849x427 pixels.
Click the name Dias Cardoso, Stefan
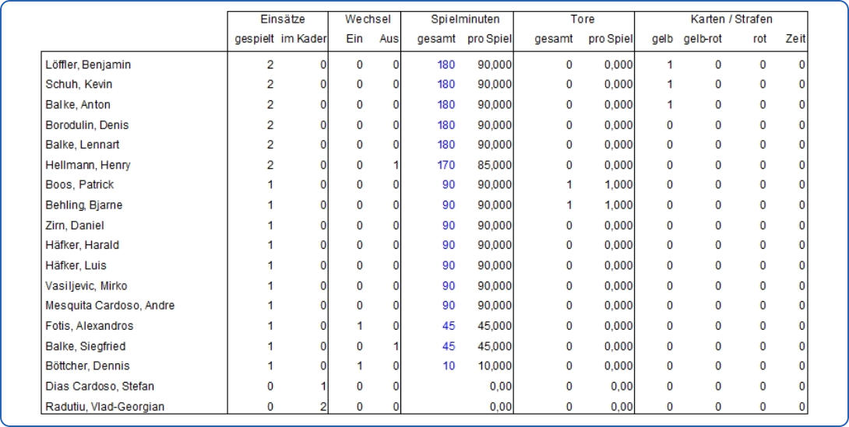coord(100,387)
